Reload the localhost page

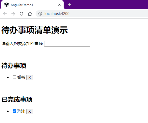click(x=22, y=14)
